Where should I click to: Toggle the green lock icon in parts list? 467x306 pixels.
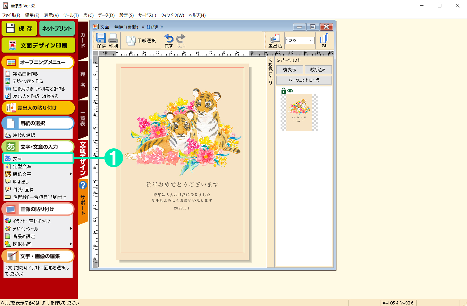(x=283, y=91)
